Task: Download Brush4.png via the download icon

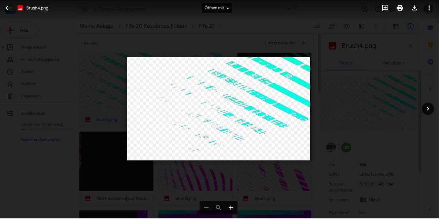Action: click(x=414, y=8)
